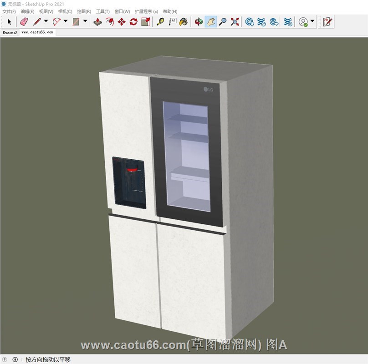Expand the Line tool dropdown arrow

(x=46, y=21)
